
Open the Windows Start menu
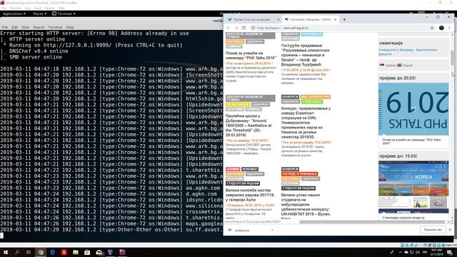5,252
